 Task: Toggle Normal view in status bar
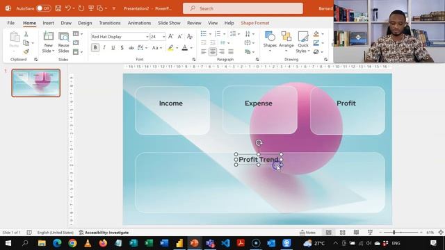(329, 233)
